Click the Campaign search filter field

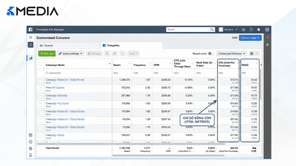(x=78, y=73)
